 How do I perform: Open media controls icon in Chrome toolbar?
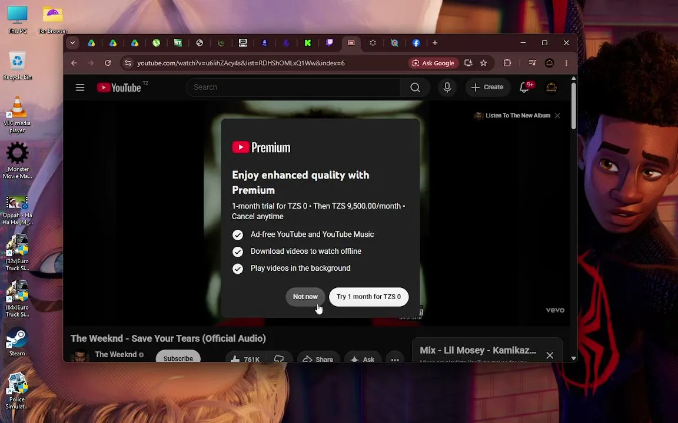532,63
